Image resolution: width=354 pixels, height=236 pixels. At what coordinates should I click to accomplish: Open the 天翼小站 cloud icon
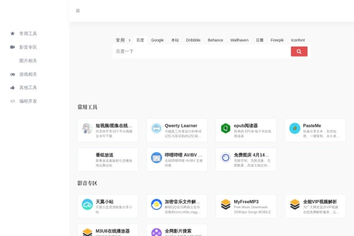coord(87,205)
